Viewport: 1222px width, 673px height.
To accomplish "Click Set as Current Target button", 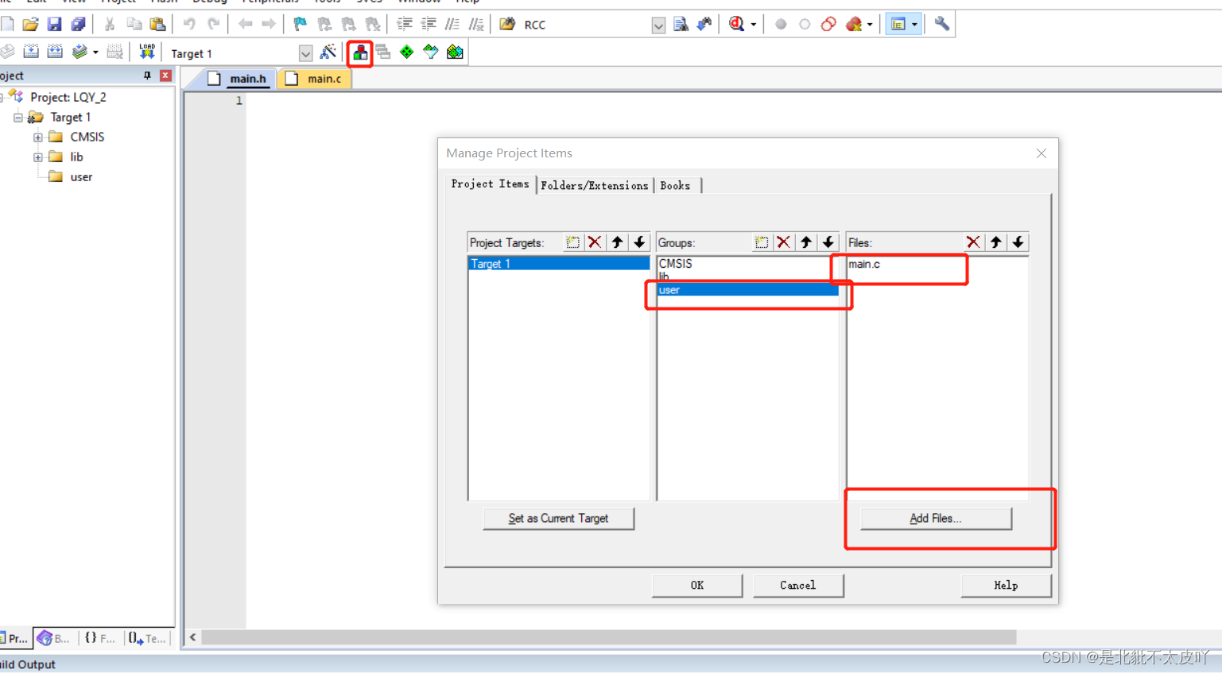I will [558, 518].
